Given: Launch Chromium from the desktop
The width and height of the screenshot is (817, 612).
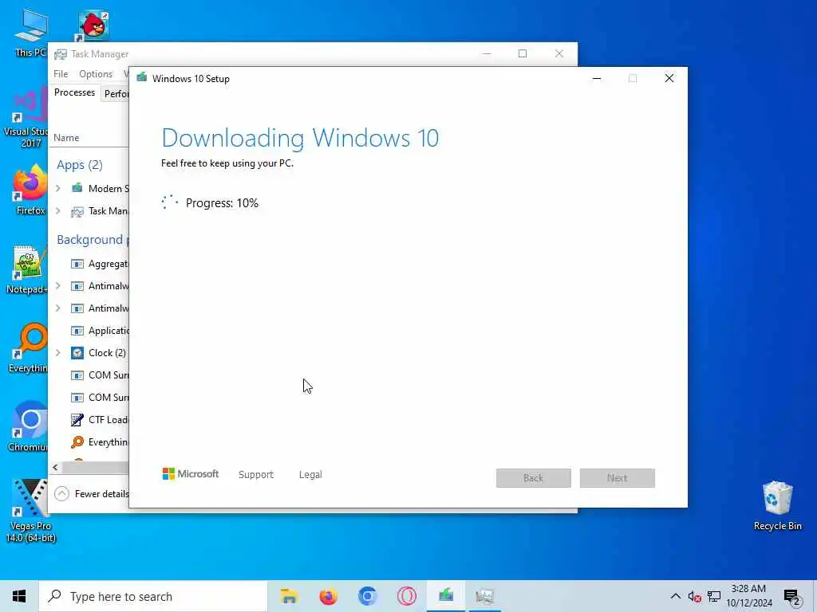Looking at the screenshot, I should 28,427.
